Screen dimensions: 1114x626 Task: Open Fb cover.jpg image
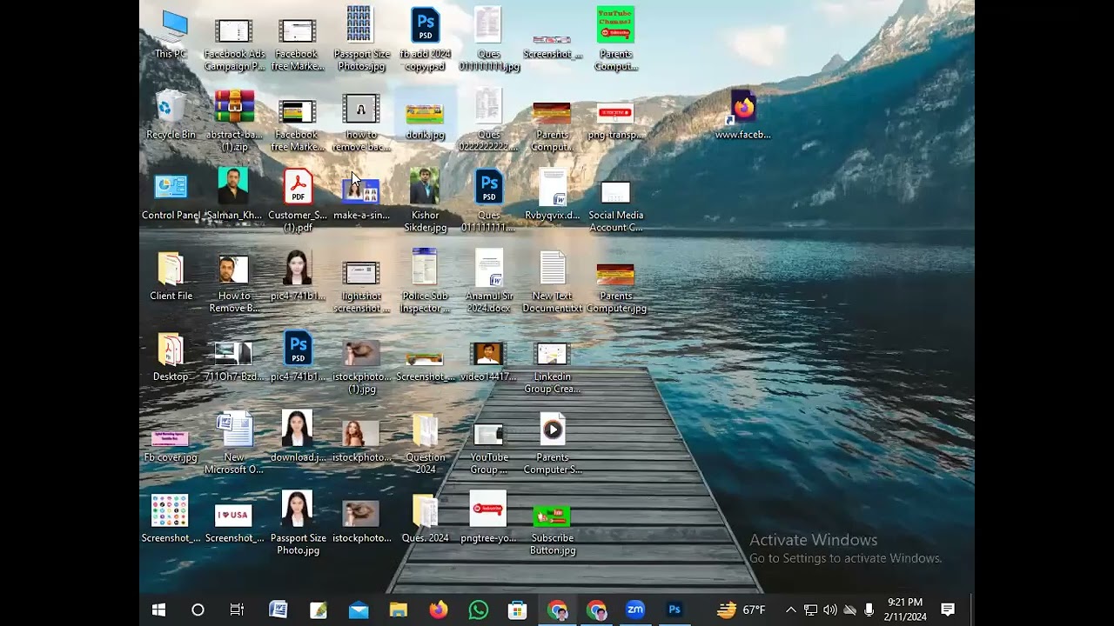[171, 444]
